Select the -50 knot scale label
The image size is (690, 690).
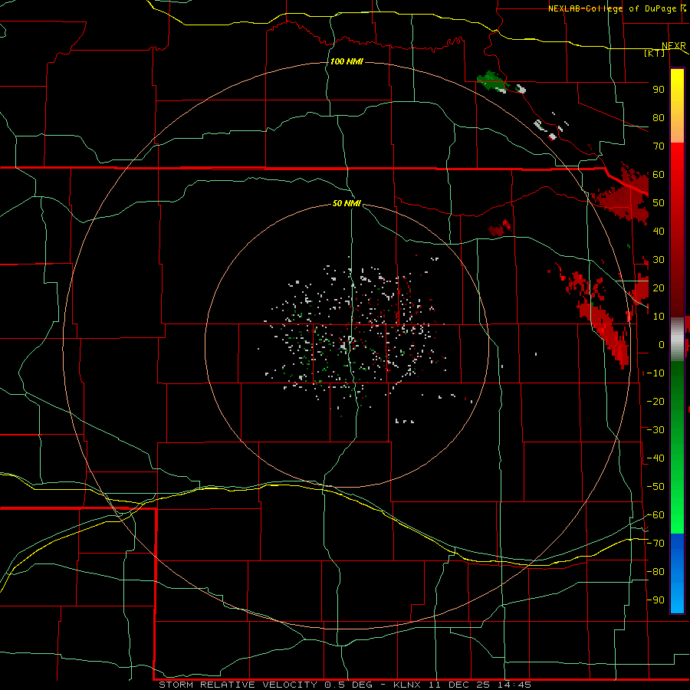[x=655, y=487]
